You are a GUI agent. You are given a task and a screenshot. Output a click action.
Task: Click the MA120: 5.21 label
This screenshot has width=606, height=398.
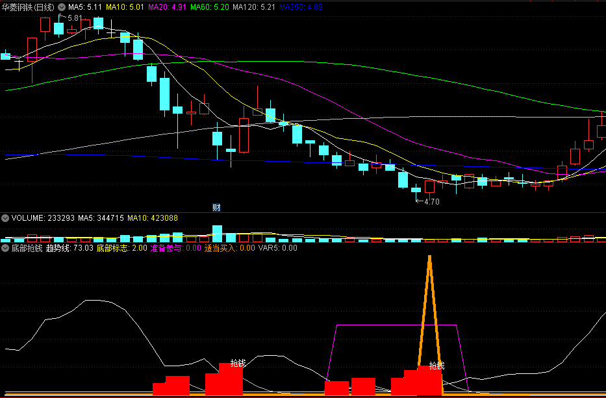254,7
